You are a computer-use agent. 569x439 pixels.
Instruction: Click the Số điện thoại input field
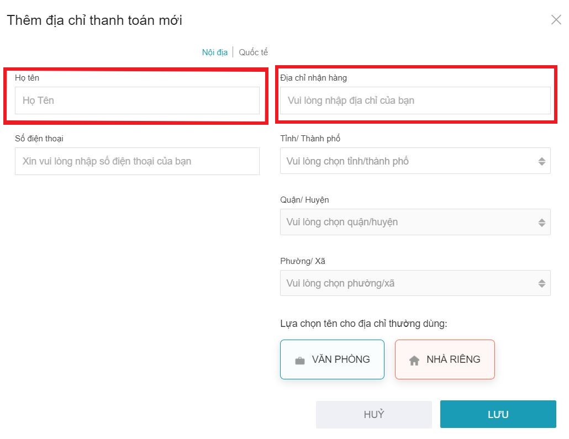(x=137, y=161)
